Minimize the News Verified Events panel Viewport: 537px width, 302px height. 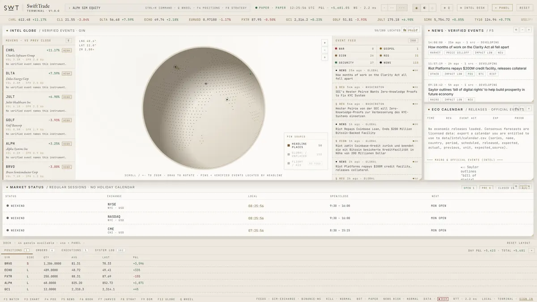[x=523, y=30]
